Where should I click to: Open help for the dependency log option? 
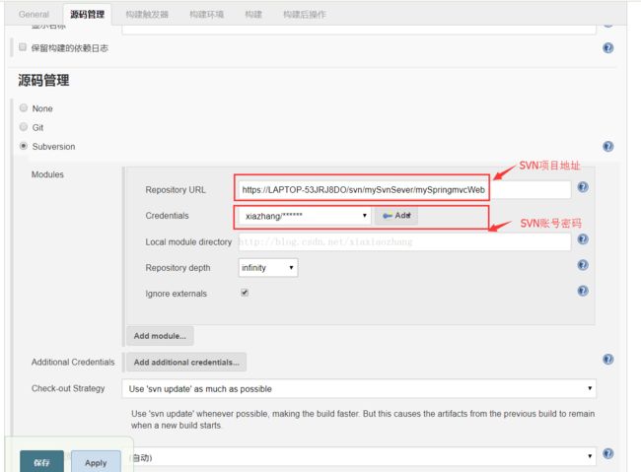pyautogui.click(x=607, y=48)
